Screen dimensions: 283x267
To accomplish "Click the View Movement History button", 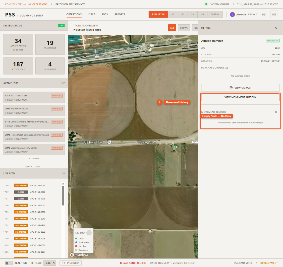I will click(240, 97).
